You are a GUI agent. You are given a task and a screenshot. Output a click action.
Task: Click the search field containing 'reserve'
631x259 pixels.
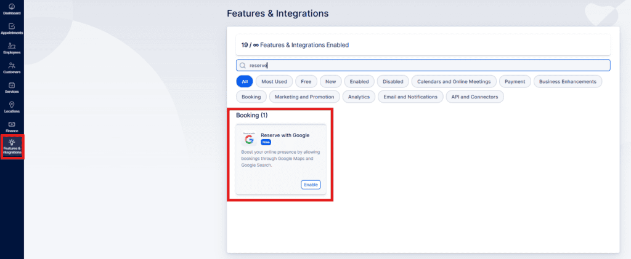pos(423,65)
